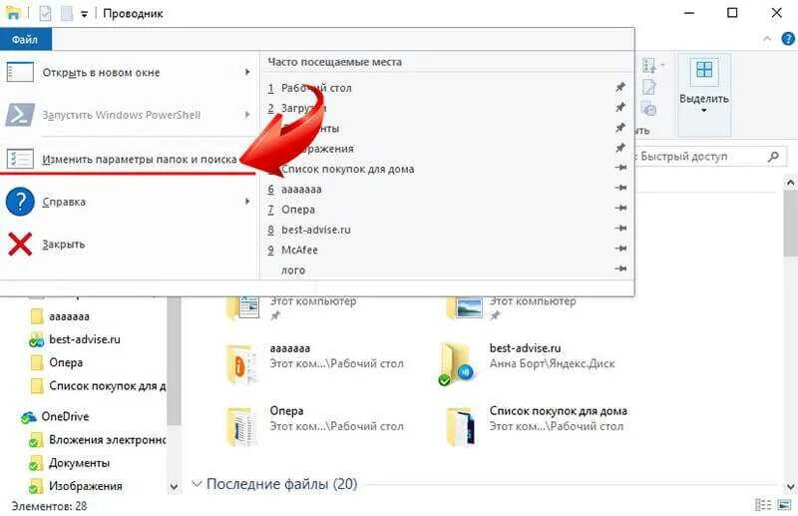The image size is (798, 516).
Task: Open аааааааа in the frequent places list
Action: 301,190
